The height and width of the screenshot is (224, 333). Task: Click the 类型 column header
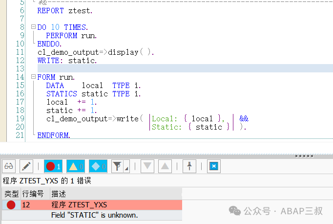(11, 194)
